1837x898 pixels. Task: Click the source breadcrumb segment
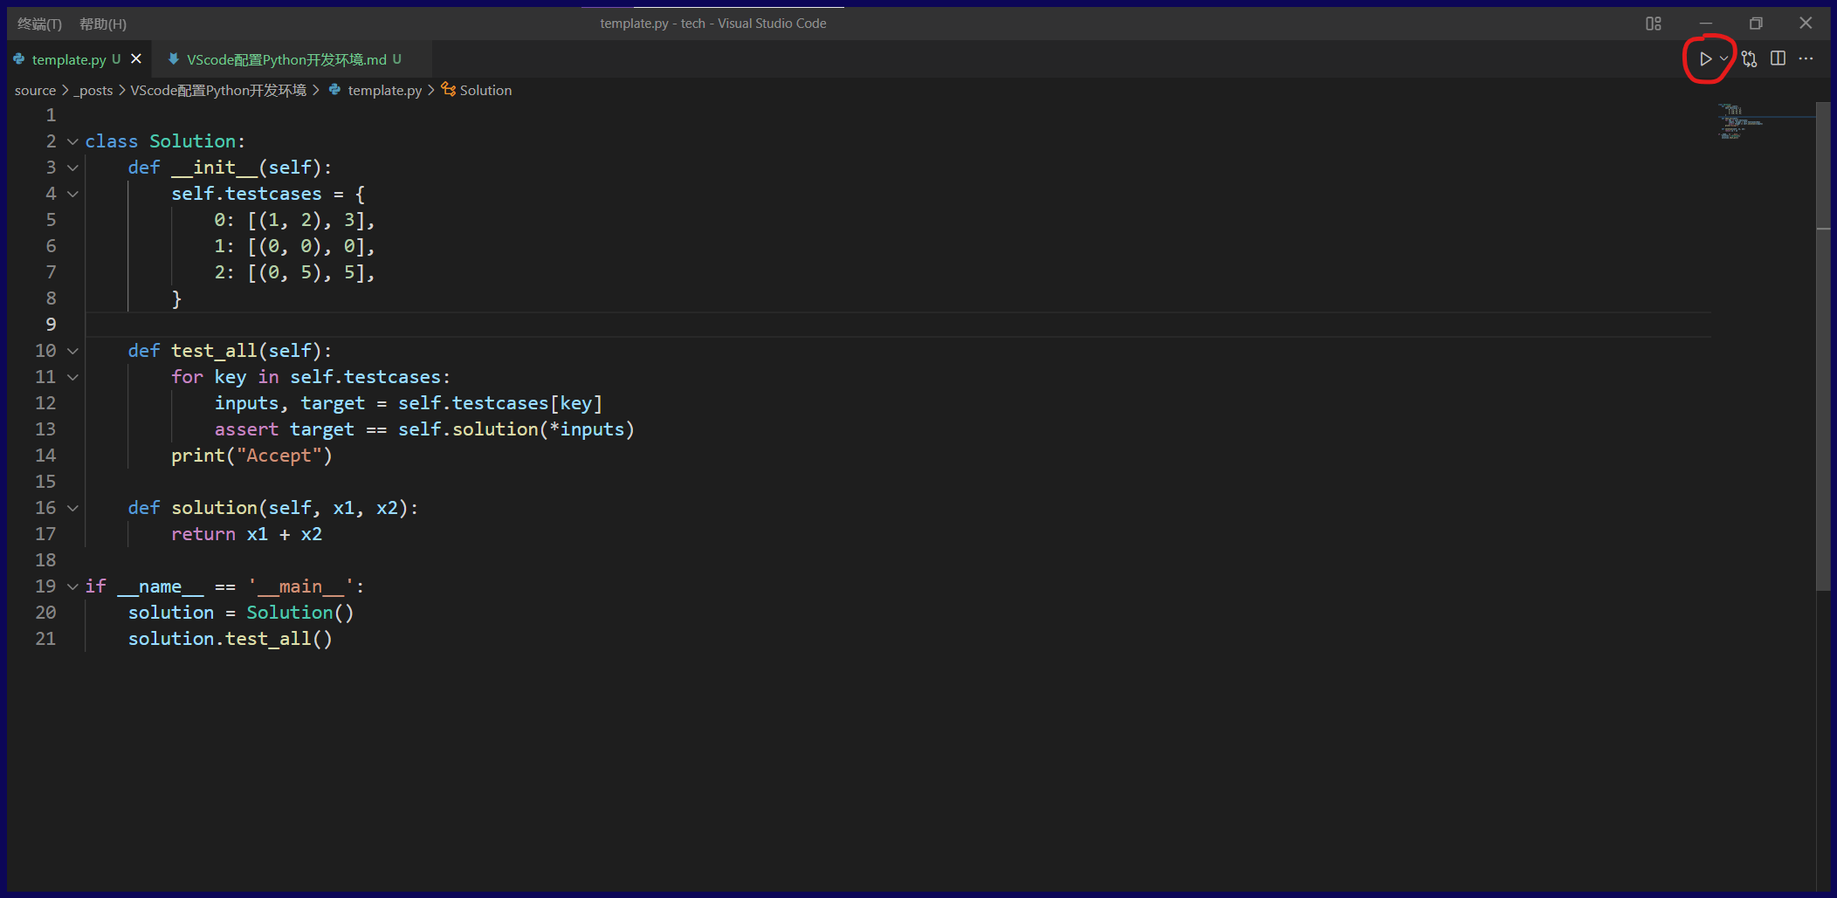[35, 91]
